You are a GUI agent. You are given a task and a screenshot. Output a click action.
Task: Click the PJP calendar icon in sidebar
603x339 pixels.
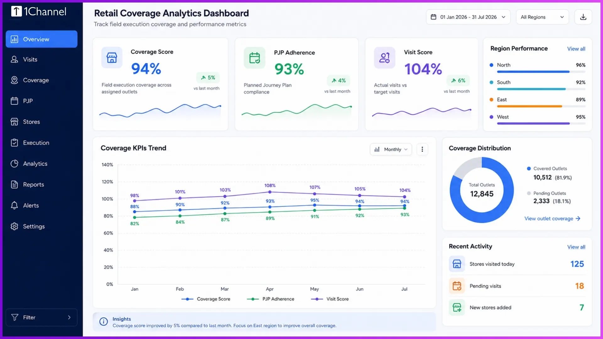(x=14, y=101)
